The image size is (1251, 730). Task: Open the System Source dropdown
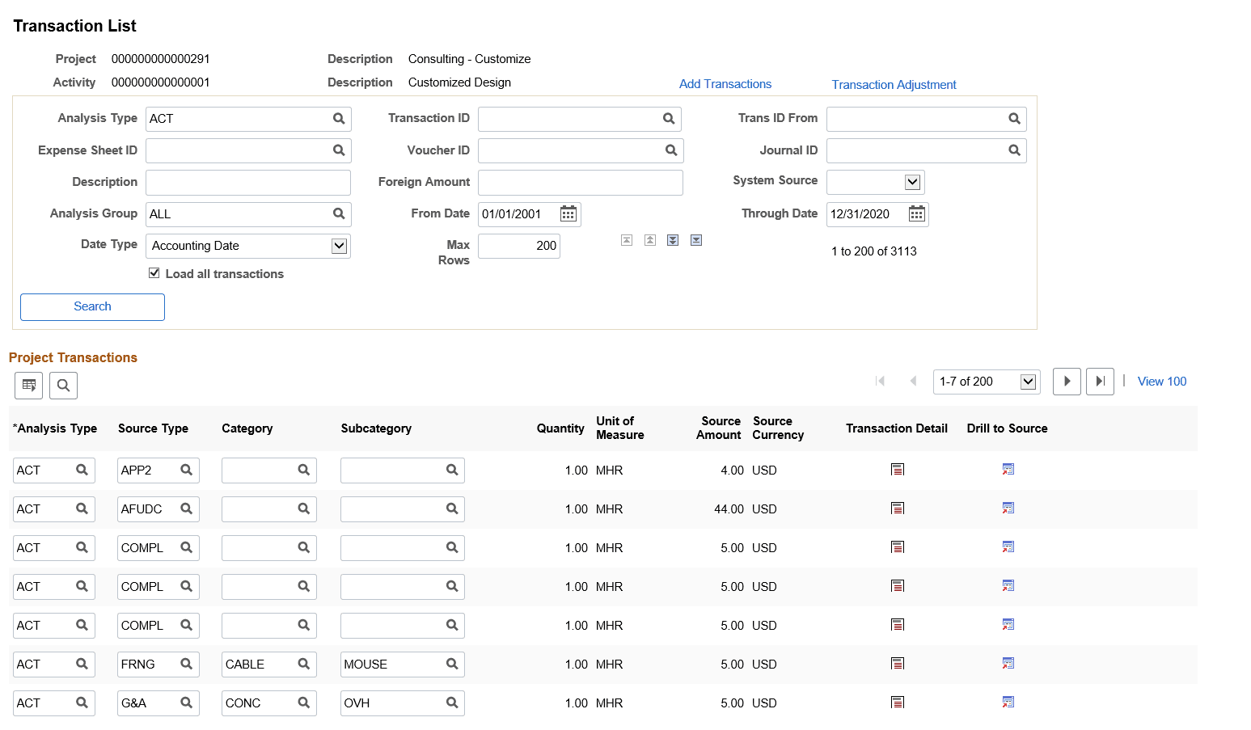tap(912, 181)
